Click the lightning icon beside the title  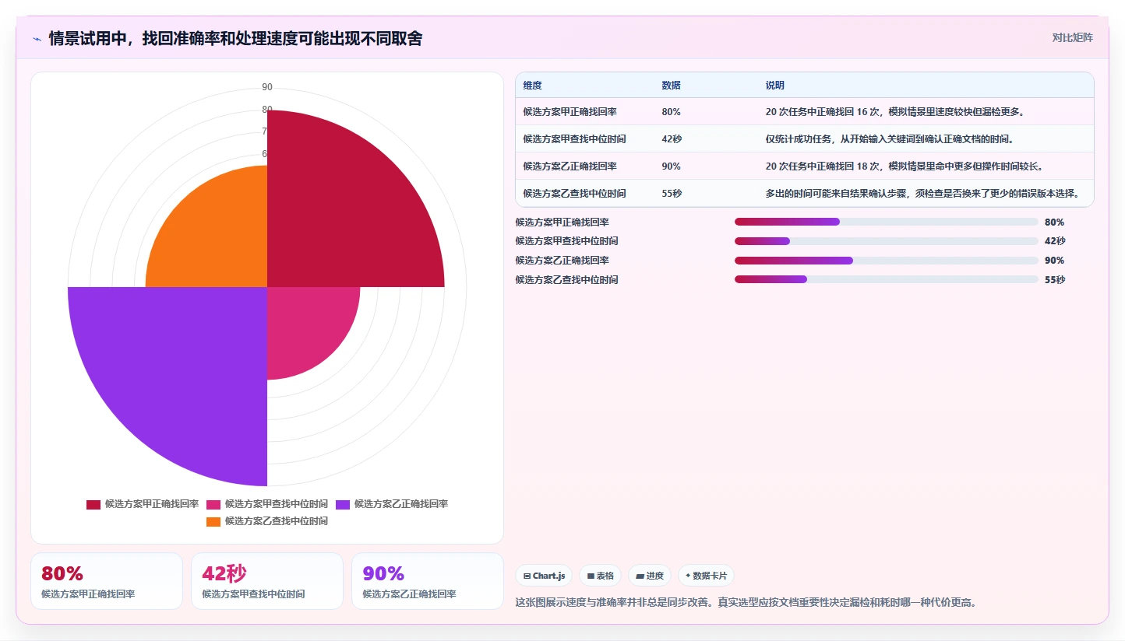(x=37, y=38)
